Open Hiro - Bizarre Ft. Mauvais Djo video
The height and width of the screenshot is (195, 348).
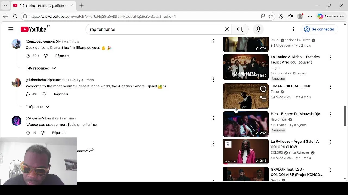click(x=295, y=114)
